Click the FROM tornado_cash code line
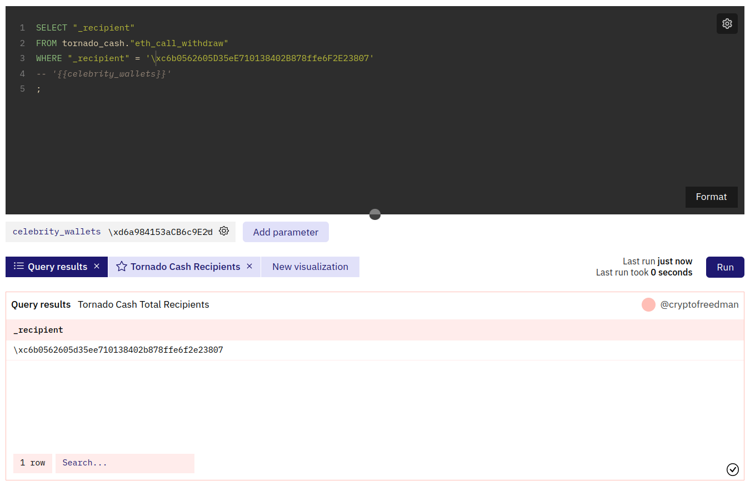750x486 pixels. click(132, 43)
